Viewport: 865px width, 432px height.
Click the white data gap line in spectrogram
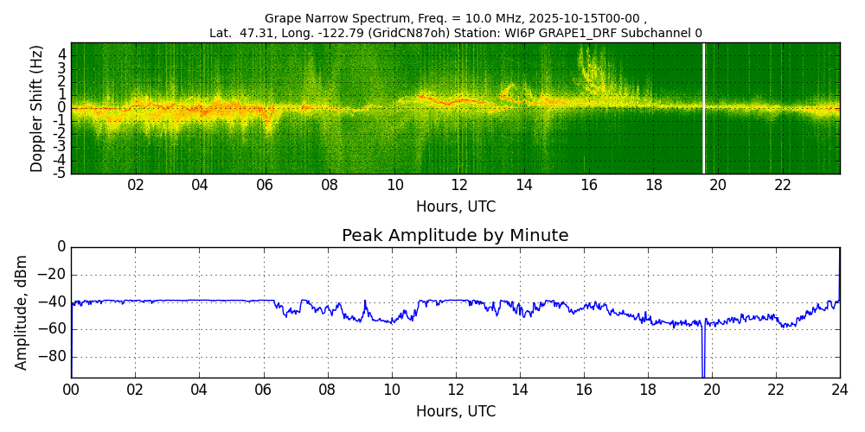coord(703,108)
